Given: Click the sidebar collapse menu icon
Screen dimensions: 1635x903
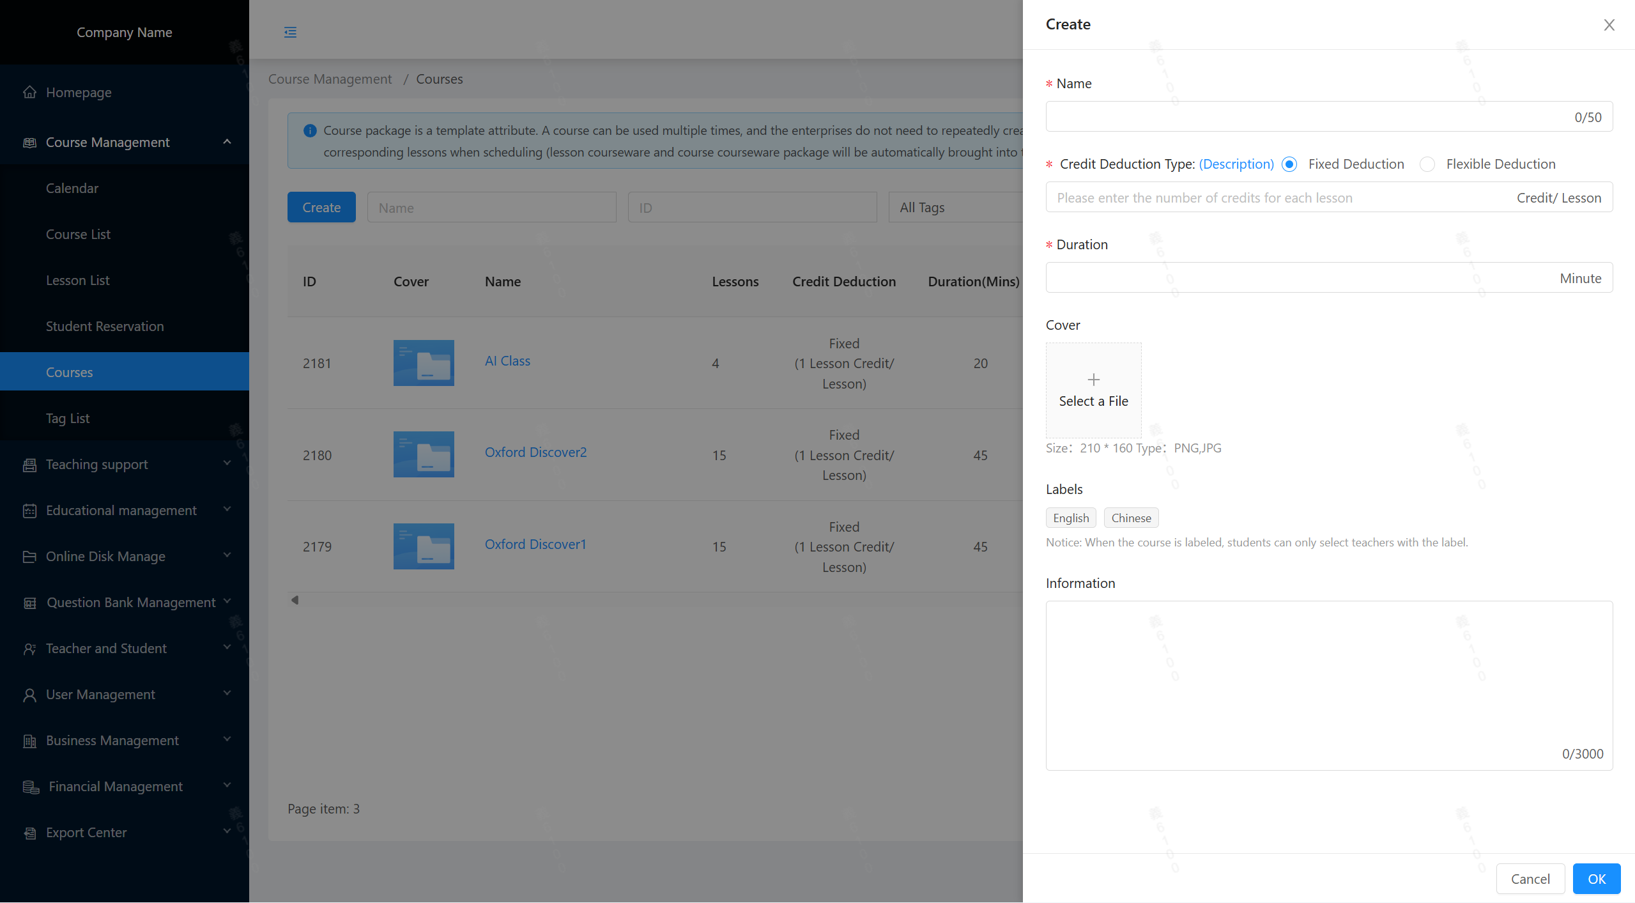Looking at the screenshot, I should pos(290,32).
